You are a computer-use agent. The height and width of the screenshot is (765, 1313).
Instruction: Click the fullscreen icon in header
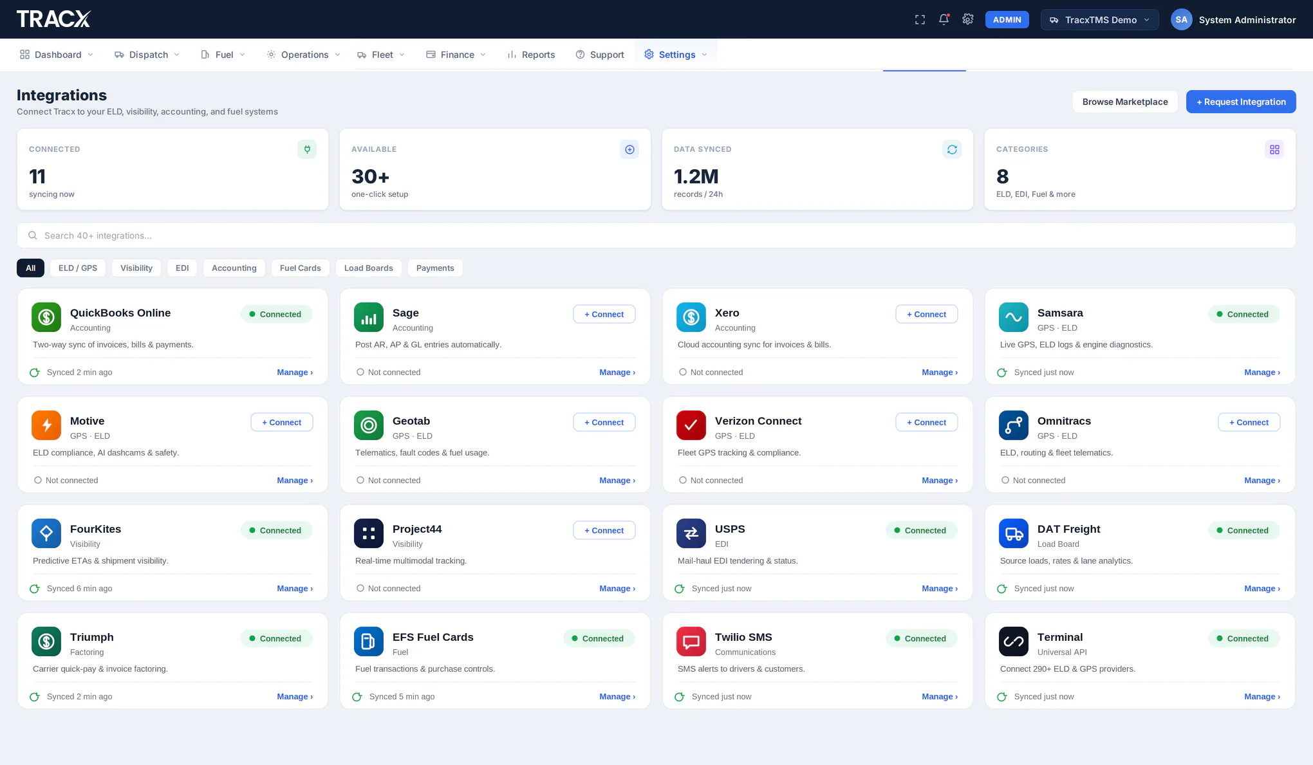pos(920,20)
